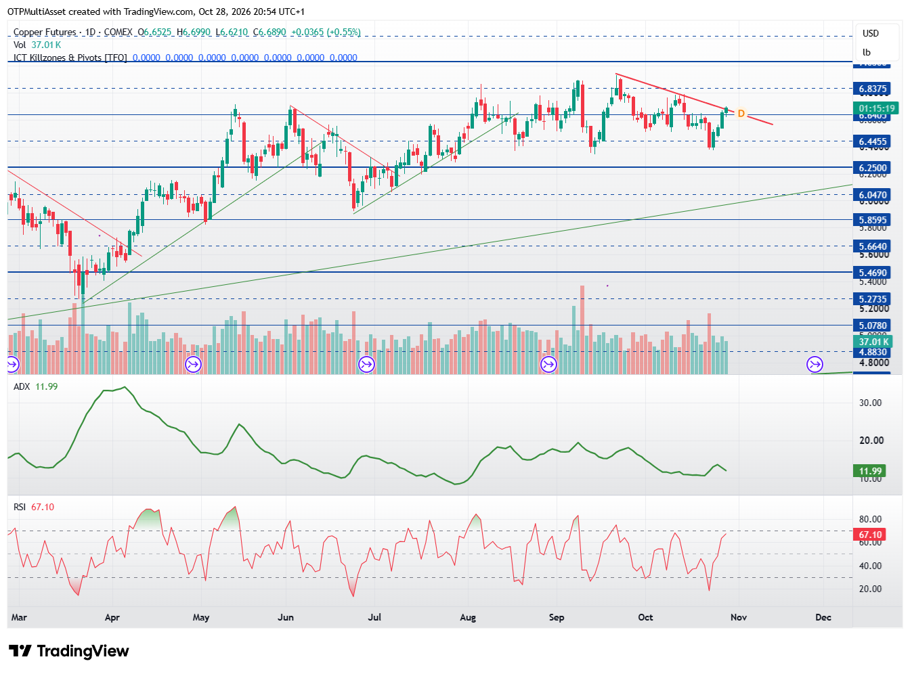910x674 pixels.
Task: Click the lb unit label
Action: [866, 52]
